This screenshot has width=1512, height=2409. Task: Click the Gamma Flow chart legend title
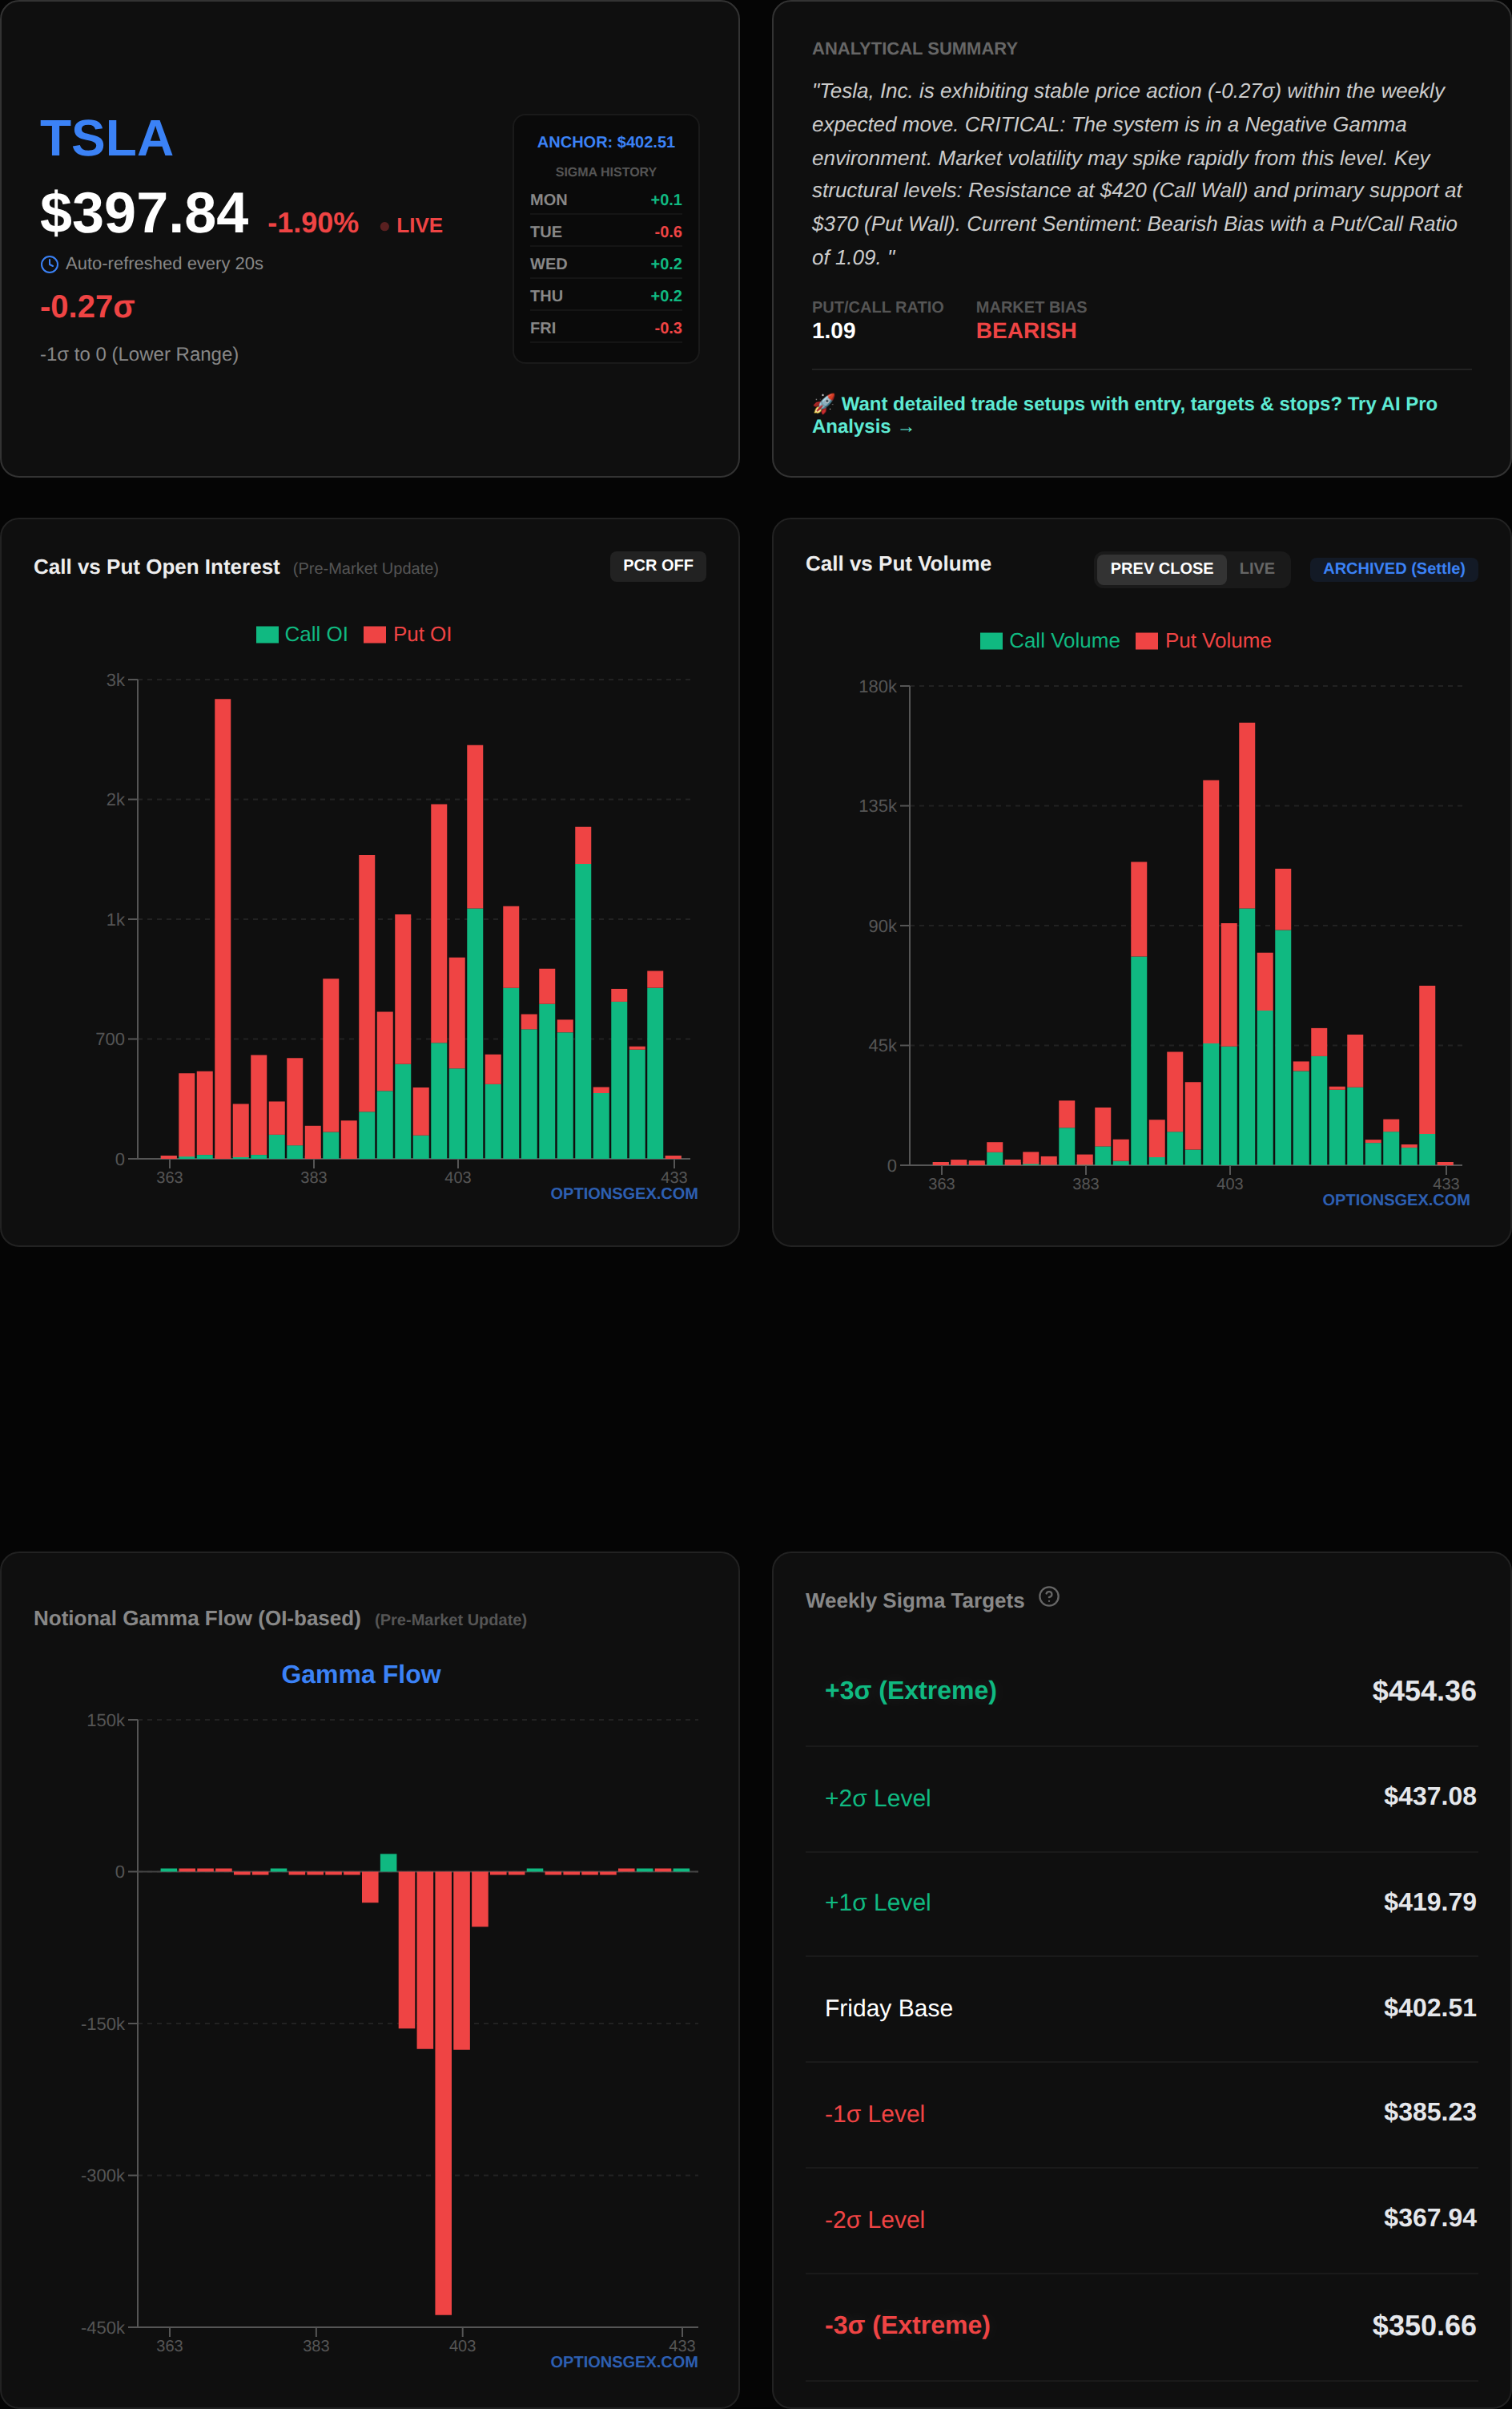pos(361,1673)
